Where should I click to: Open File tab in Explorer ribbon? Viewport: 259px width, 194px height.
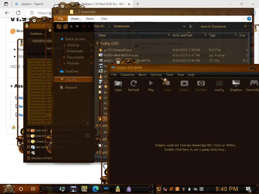pyautogui.click(x=60, y=19)
